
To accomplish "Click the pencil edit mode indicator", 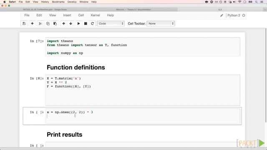I will [222, 15].
